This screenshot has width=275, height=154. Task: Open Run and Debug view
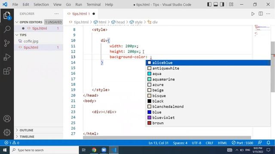pyautogui.click(x=7, y=57)
